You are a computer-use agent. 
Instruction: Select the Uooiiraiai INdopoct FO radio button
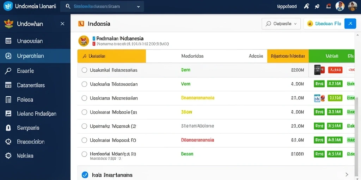point(85,140)
